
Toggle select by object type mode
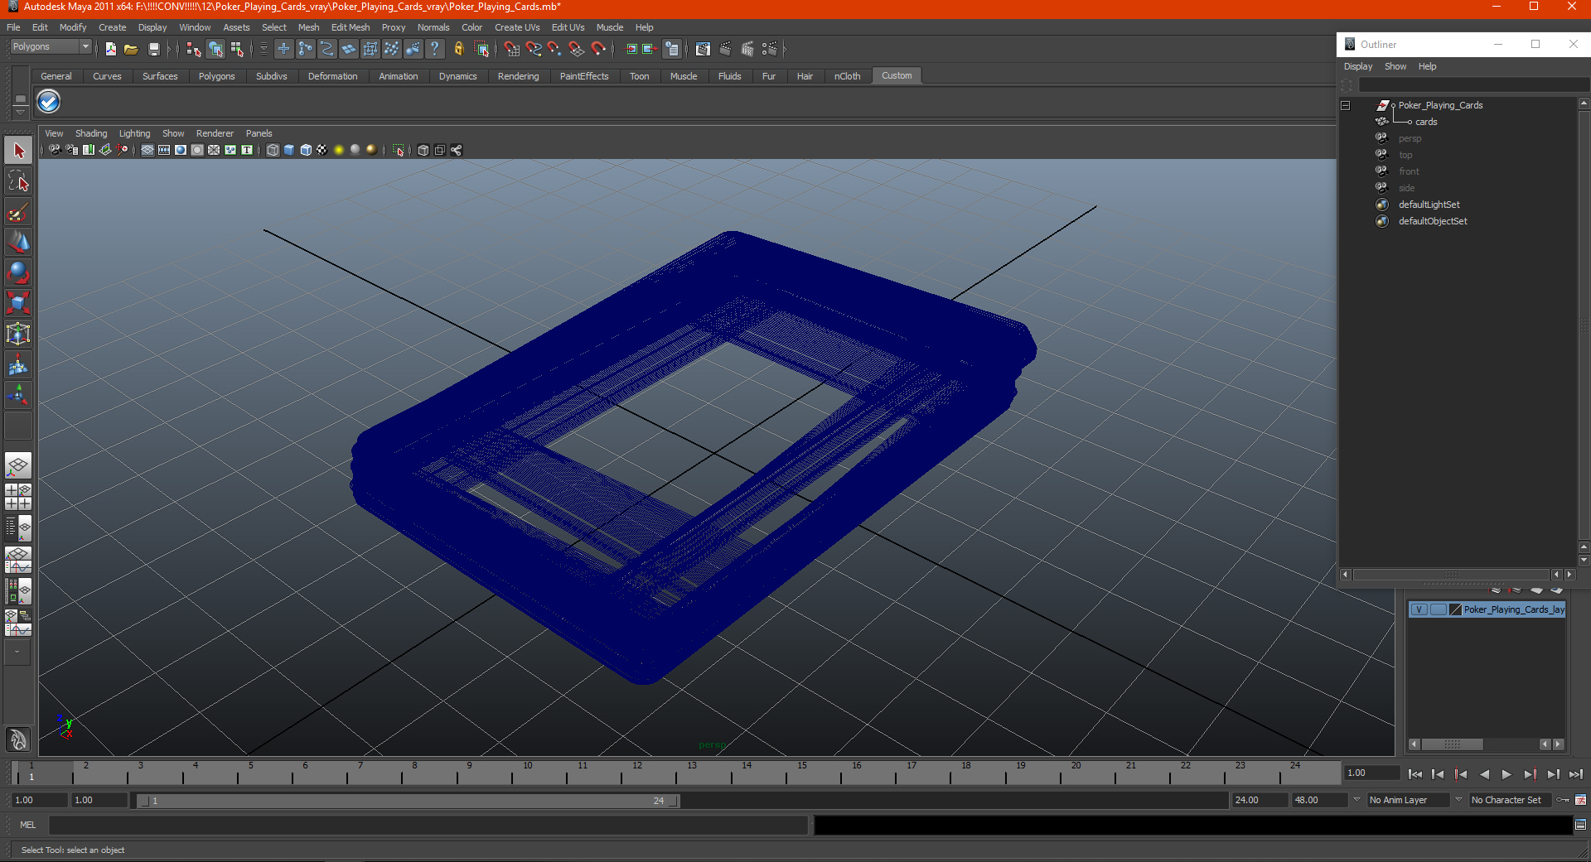[215, 49]
